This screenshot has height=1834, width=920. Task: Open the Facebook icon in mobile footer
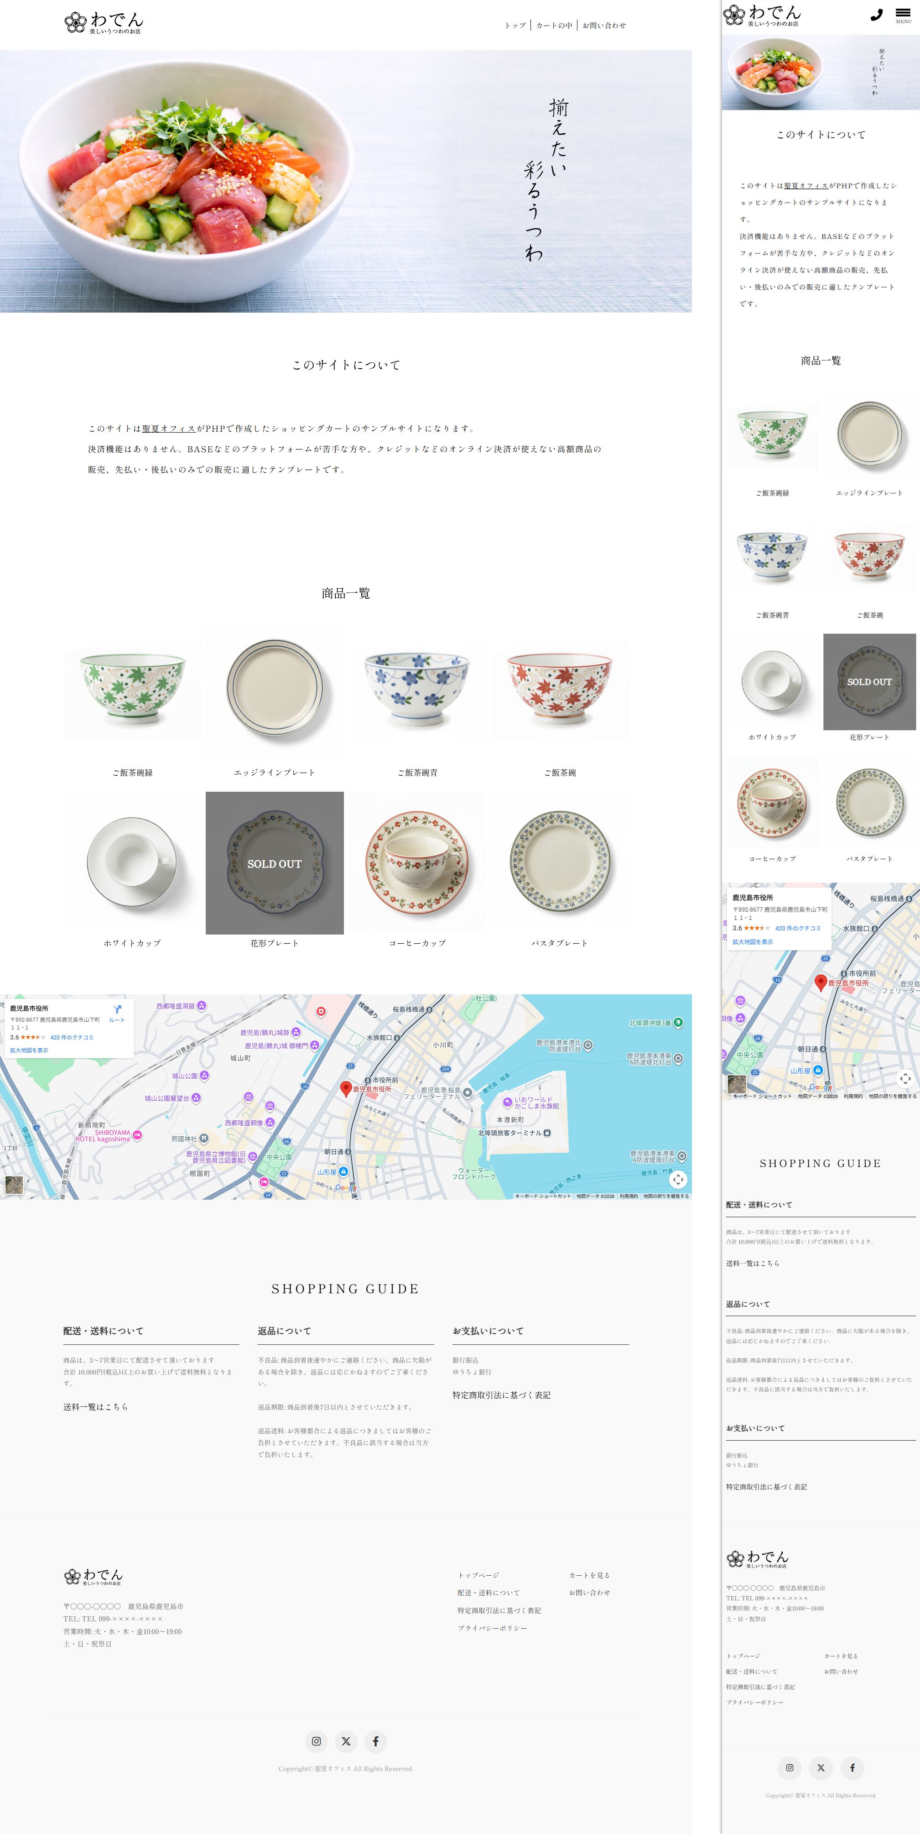tap(852, 1767)
